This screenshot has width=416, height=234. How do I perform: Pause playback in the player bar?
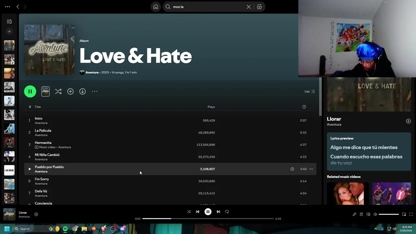pos(208,212)
